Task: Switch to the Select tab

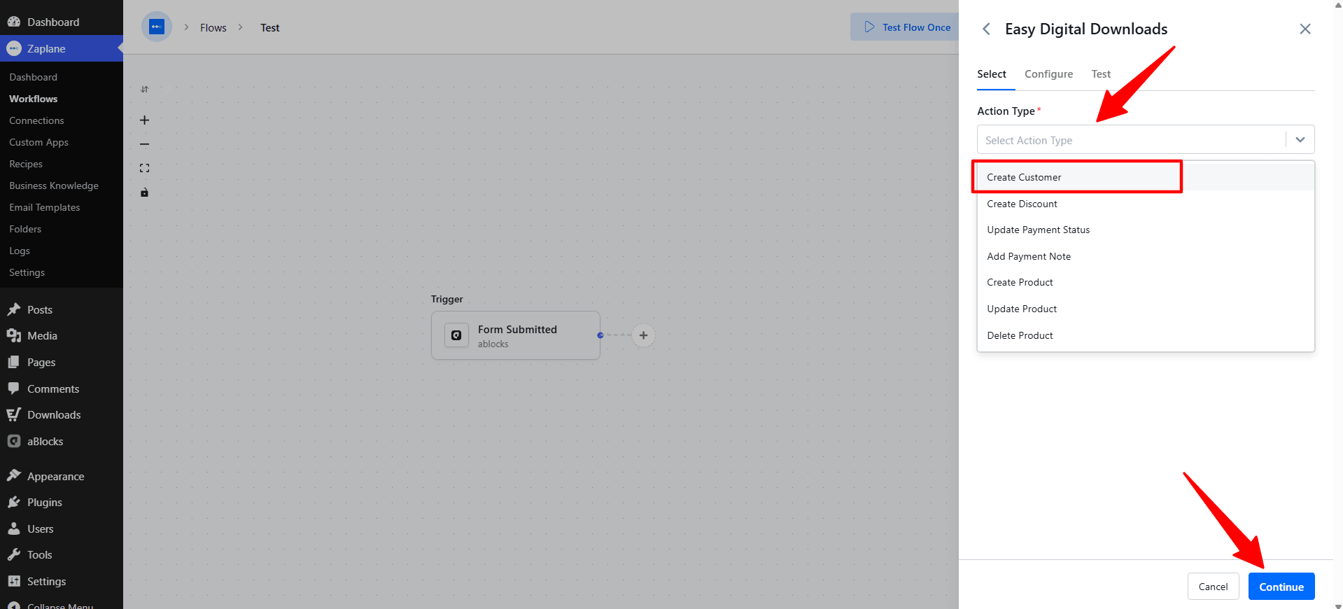Action: pyautogui.click(x=992, y=74)
